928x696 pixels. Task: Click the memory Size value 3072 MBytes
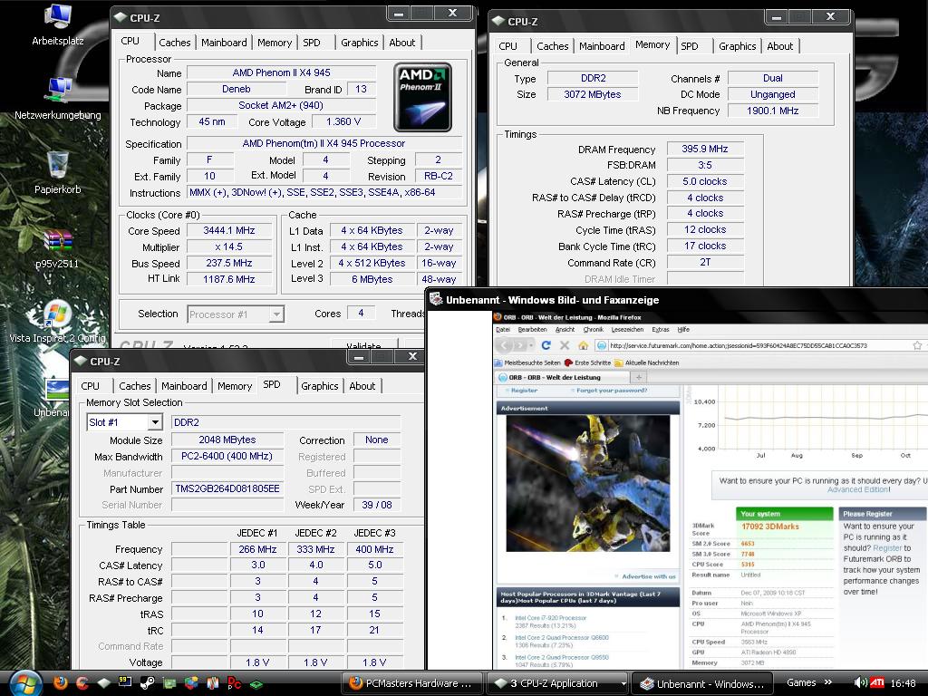(x=593, y=94)
